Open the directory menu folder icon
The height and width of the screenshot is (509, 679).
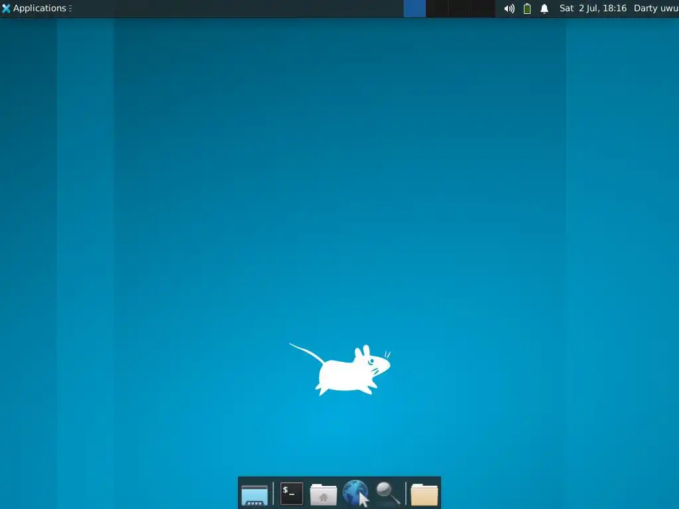point(424,494)
